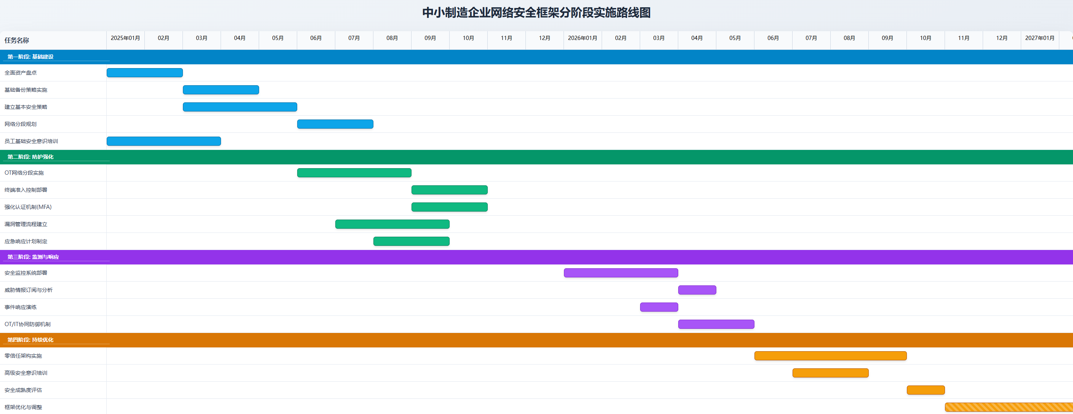1073x414 pixels.
Task: Click the 网络分段规划 Gantt bar
Action: (x=335, y=124)
